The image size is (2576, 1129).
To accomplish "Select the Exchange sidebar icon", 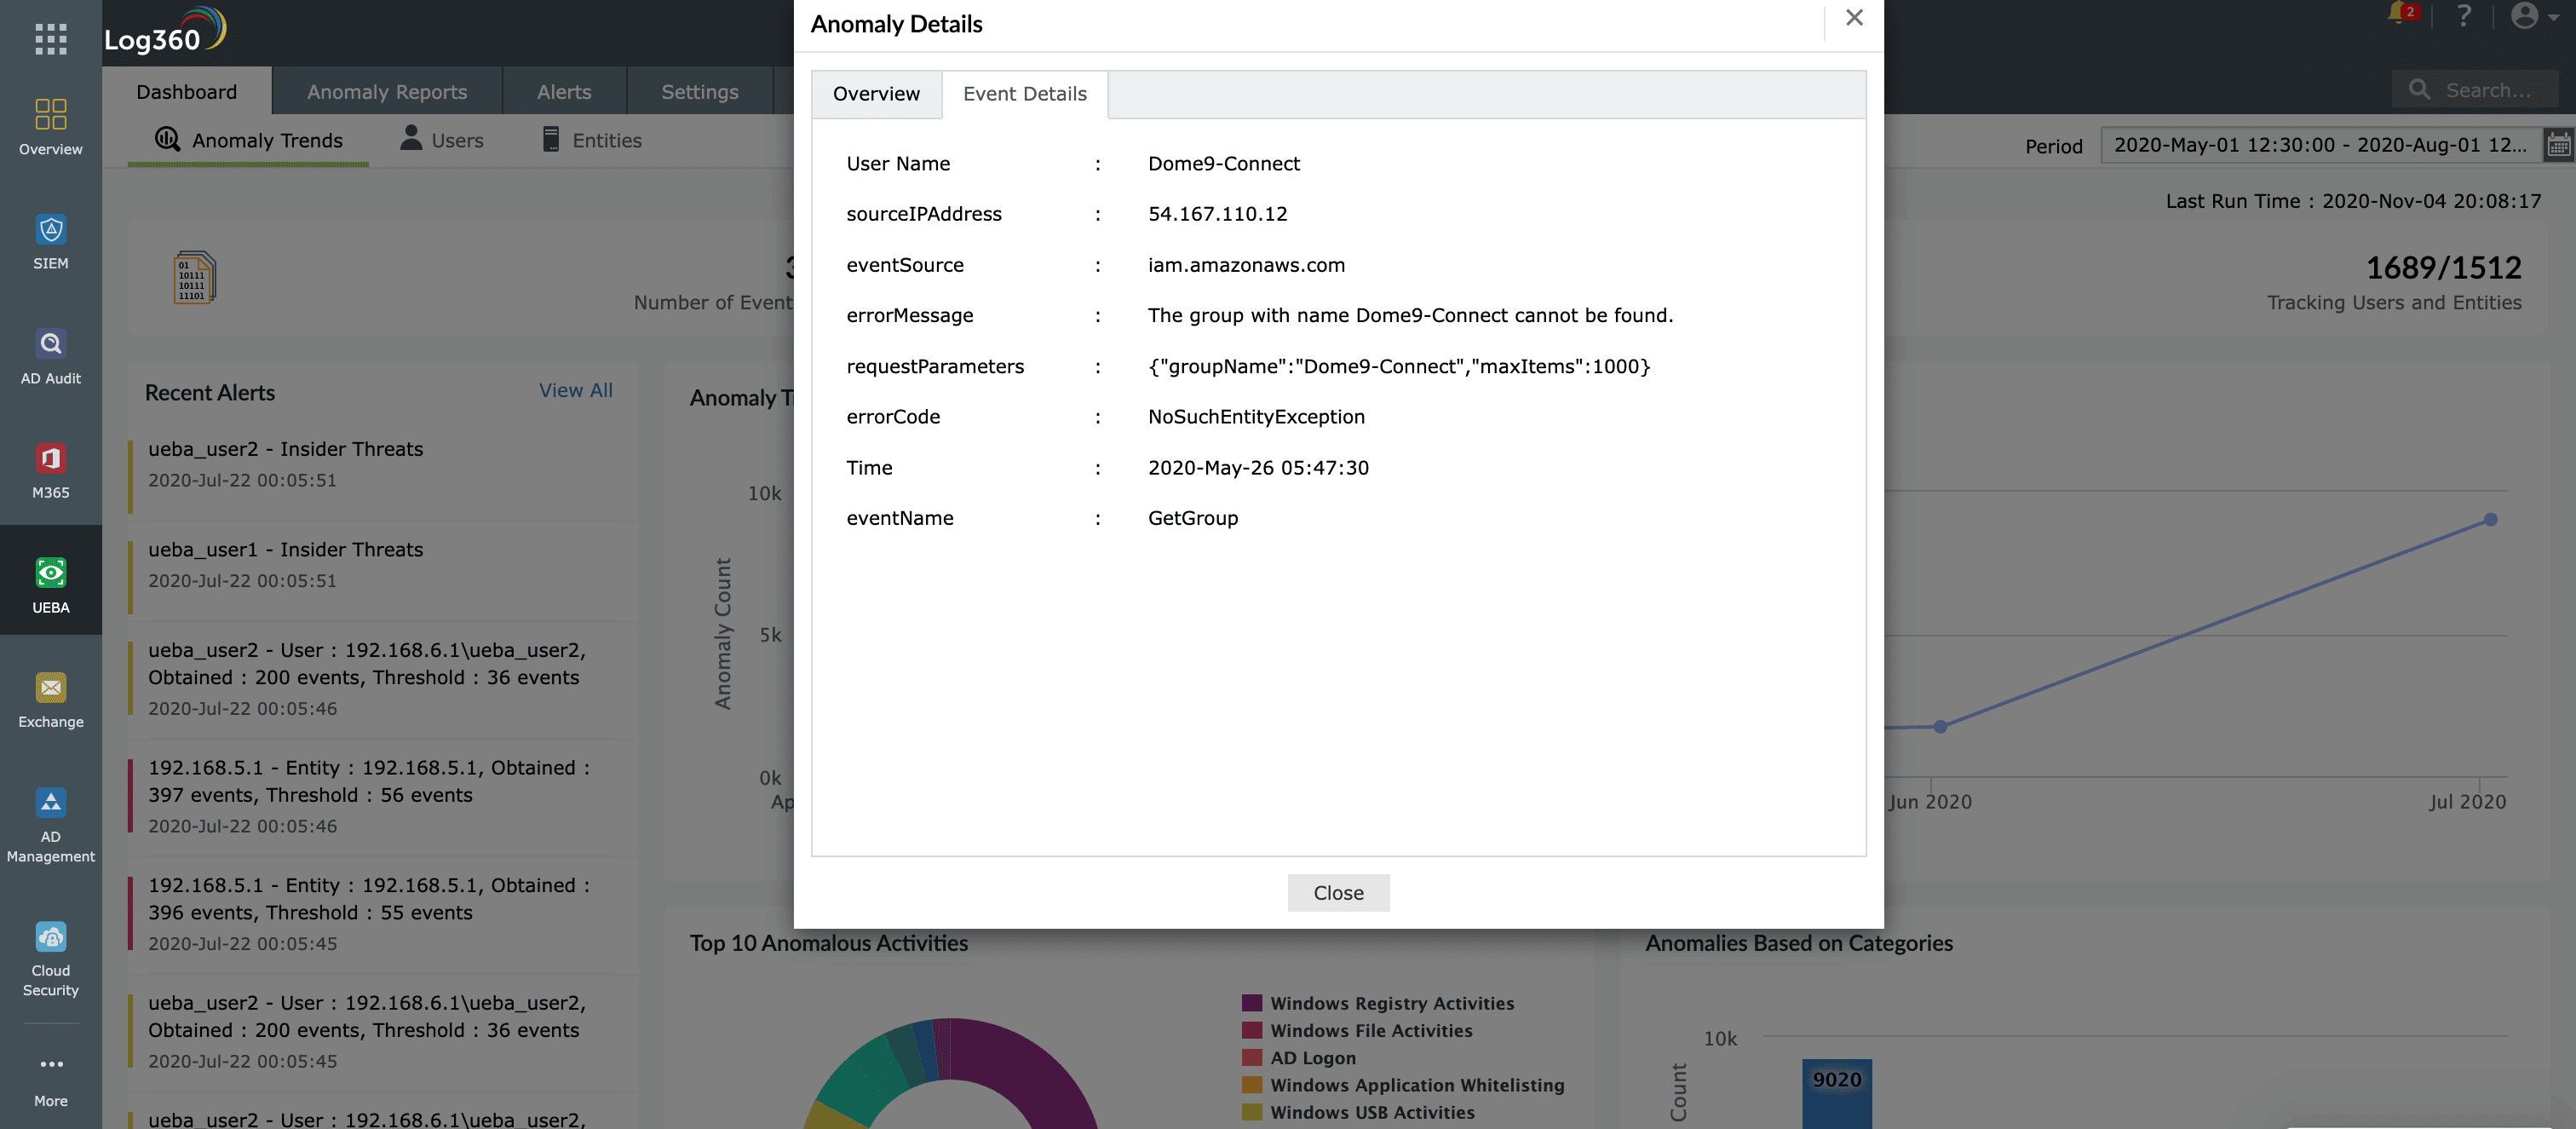I will pyautogui.click(x=50, y=699).
